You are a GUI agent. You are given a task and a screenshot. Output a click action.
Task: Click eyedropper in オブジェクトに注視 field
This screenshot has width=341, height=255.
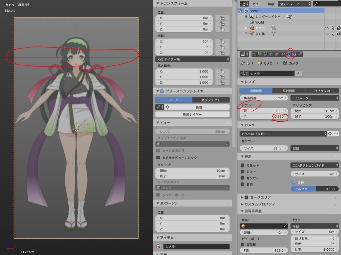click(227, 144)
